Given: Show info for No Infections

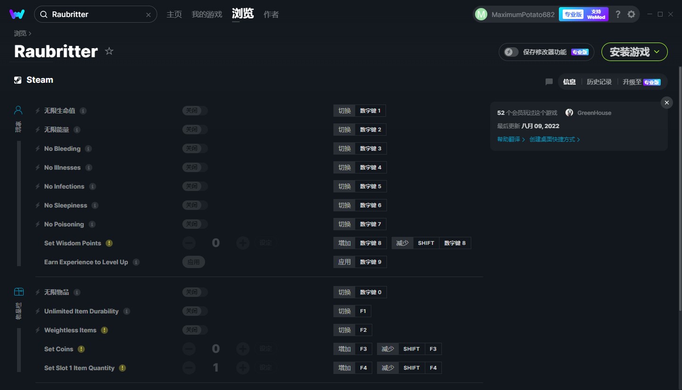Looking at the screenshot, I should 92,186.
